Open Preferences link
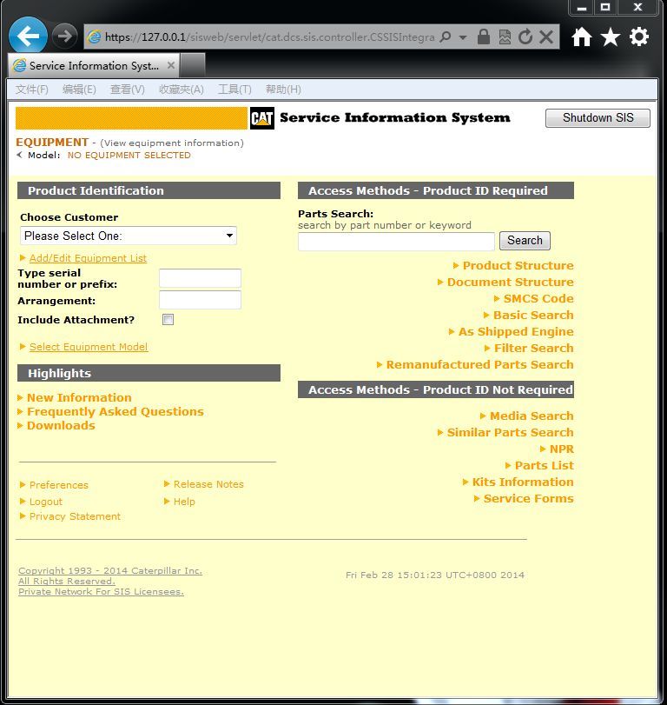667x705 pixels. [59, 485]
